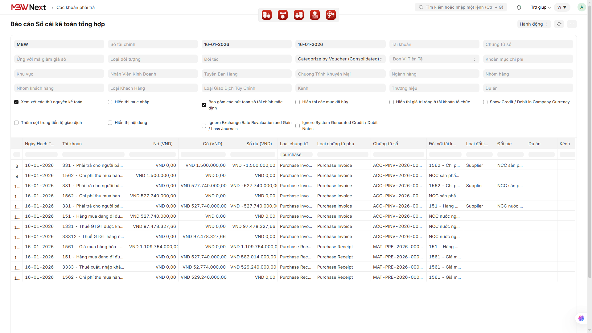Click the boxes with up-arrow red icon
Image resolution: width=592 pixels, height=333 pixels.
pyautogui.click(x=299, y=15)
